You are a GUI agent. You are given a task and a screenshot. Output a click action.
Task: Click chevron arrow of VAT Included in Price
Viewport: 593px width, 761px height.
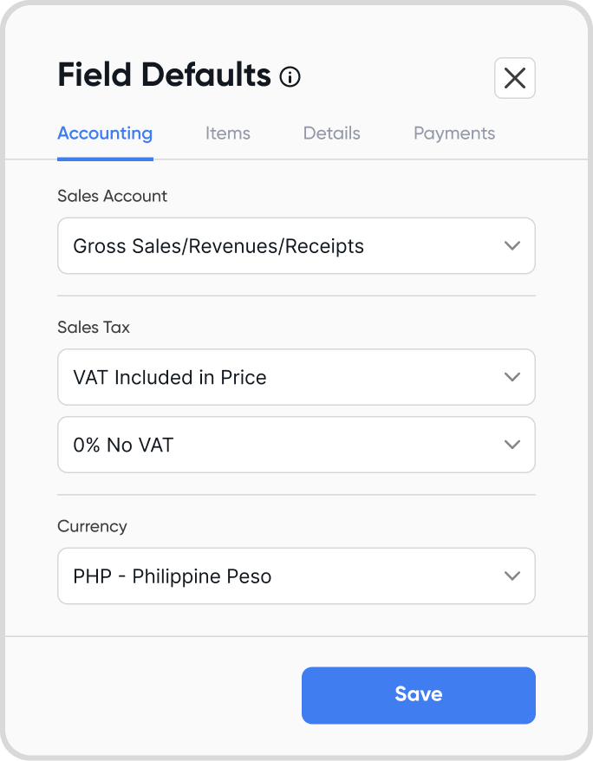pos(512,377)
